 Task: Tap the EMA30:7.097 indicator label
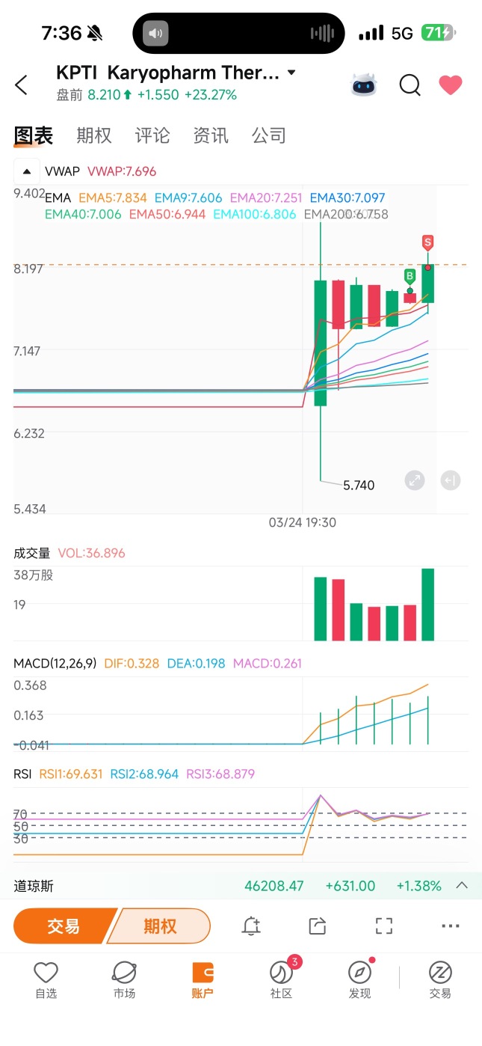tap(347, 198)
